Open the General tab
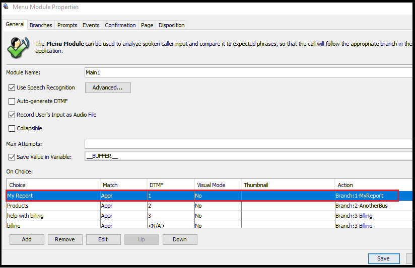The image size is (415, 268). point(15,24)
